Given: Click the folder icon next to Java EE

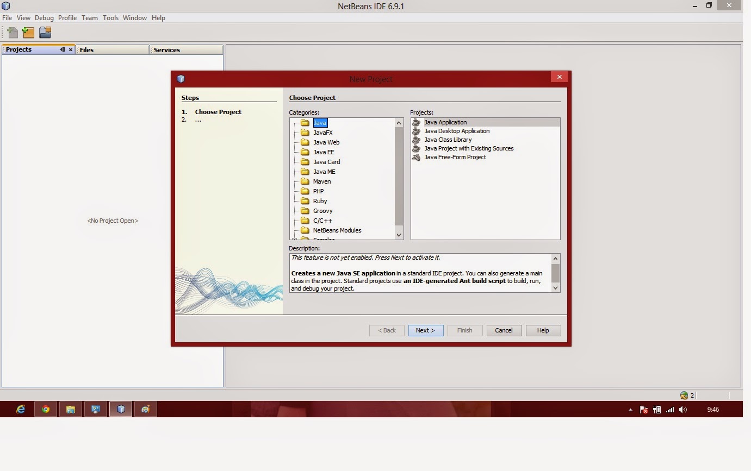Looking at the screenshot, I should (x=305, y=152).
